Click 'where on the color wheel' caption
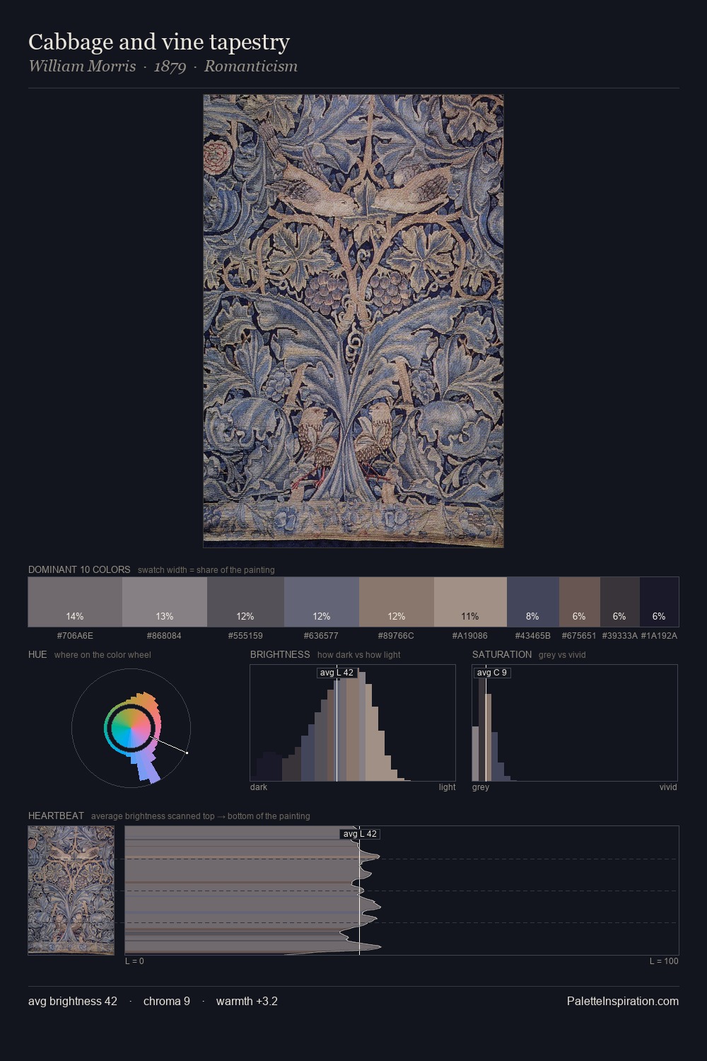The width and height of the screenshot is (707, 1061). point(103,655)
